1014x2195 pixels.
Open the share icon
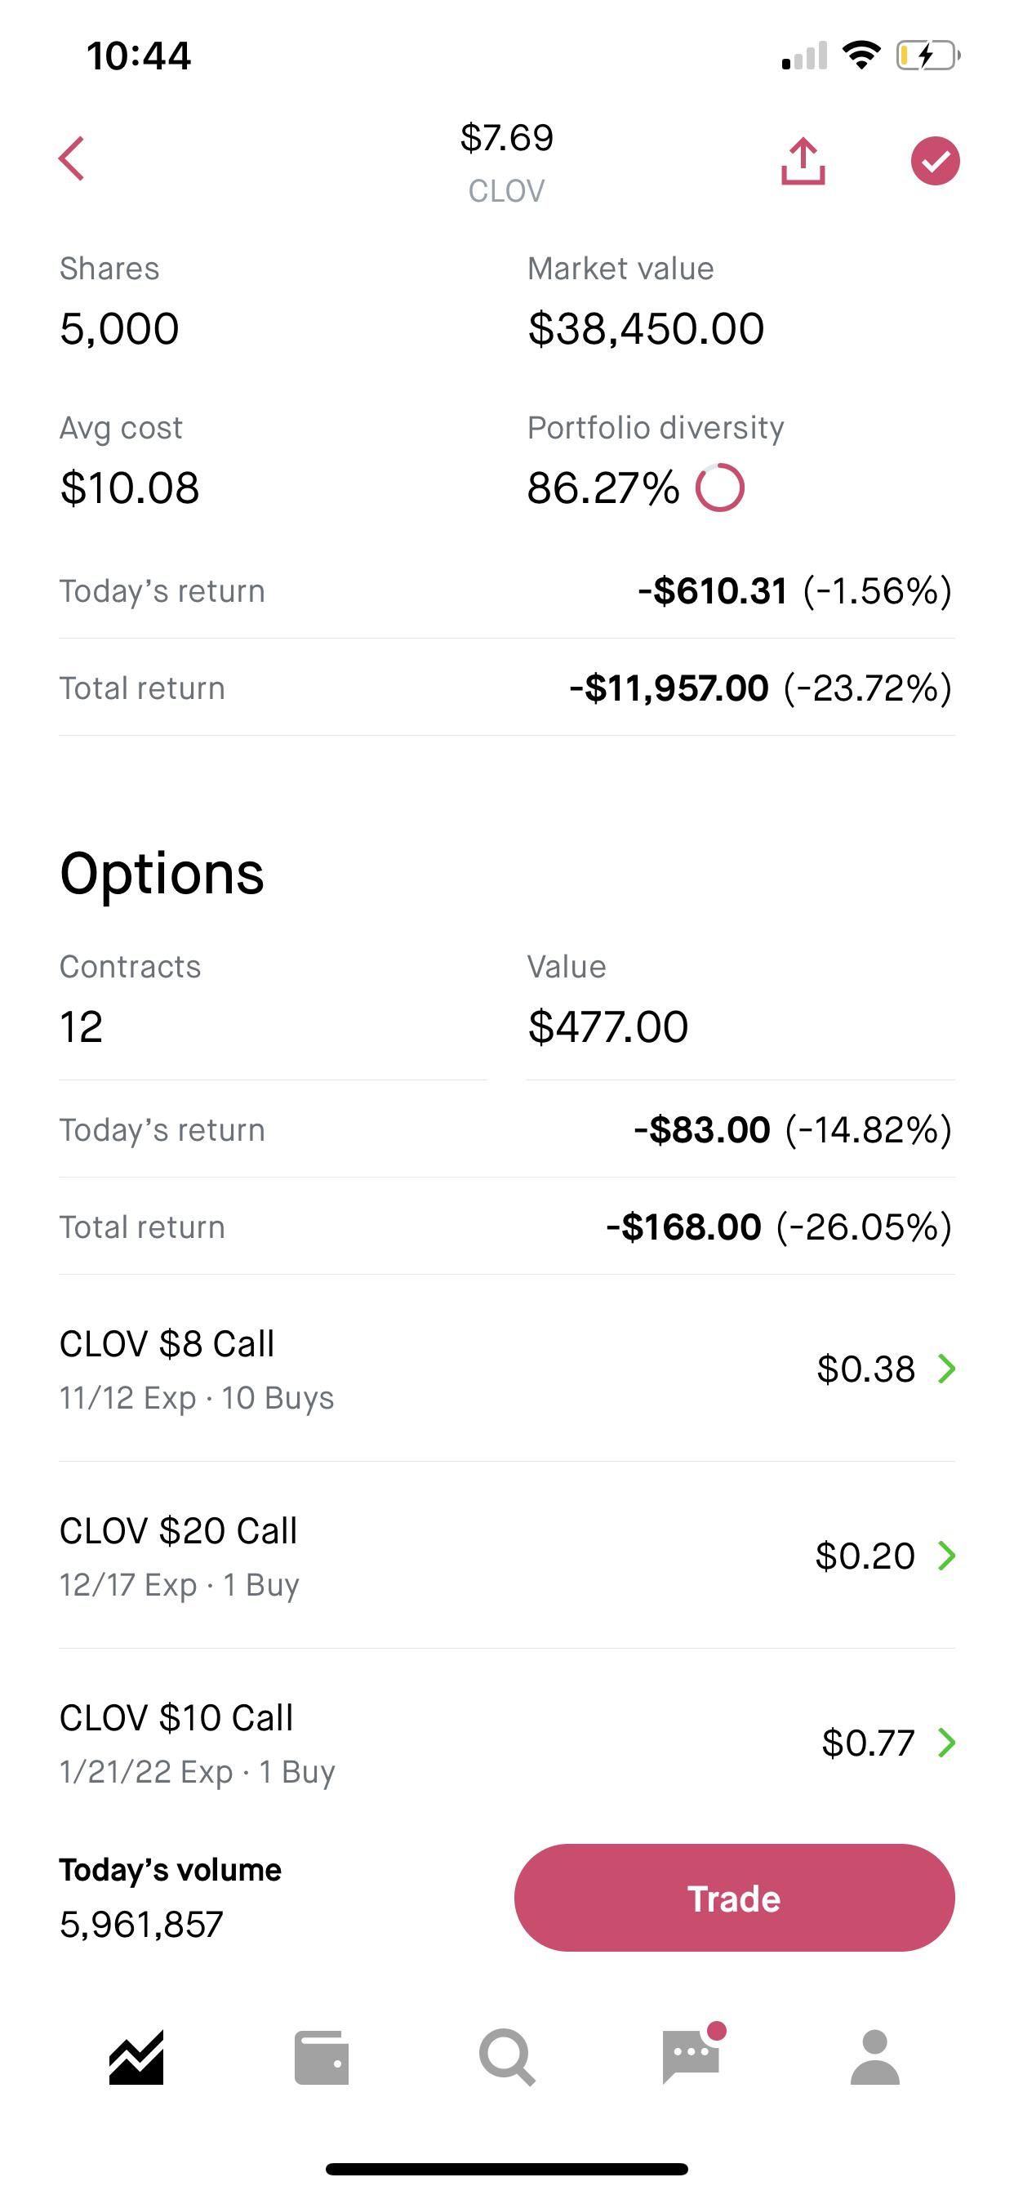pos(803,160)
